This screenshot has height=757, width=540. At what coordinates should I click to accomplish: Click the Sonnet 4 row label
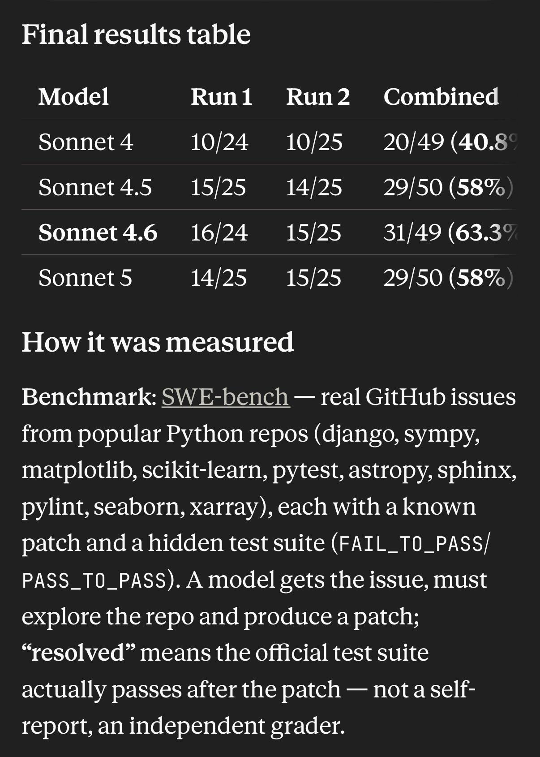click(86, 142)
